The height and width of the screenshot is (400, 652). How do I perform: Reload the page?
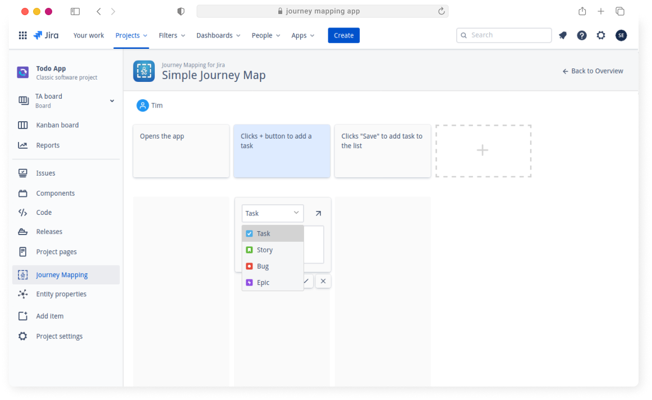click(441, 11)
